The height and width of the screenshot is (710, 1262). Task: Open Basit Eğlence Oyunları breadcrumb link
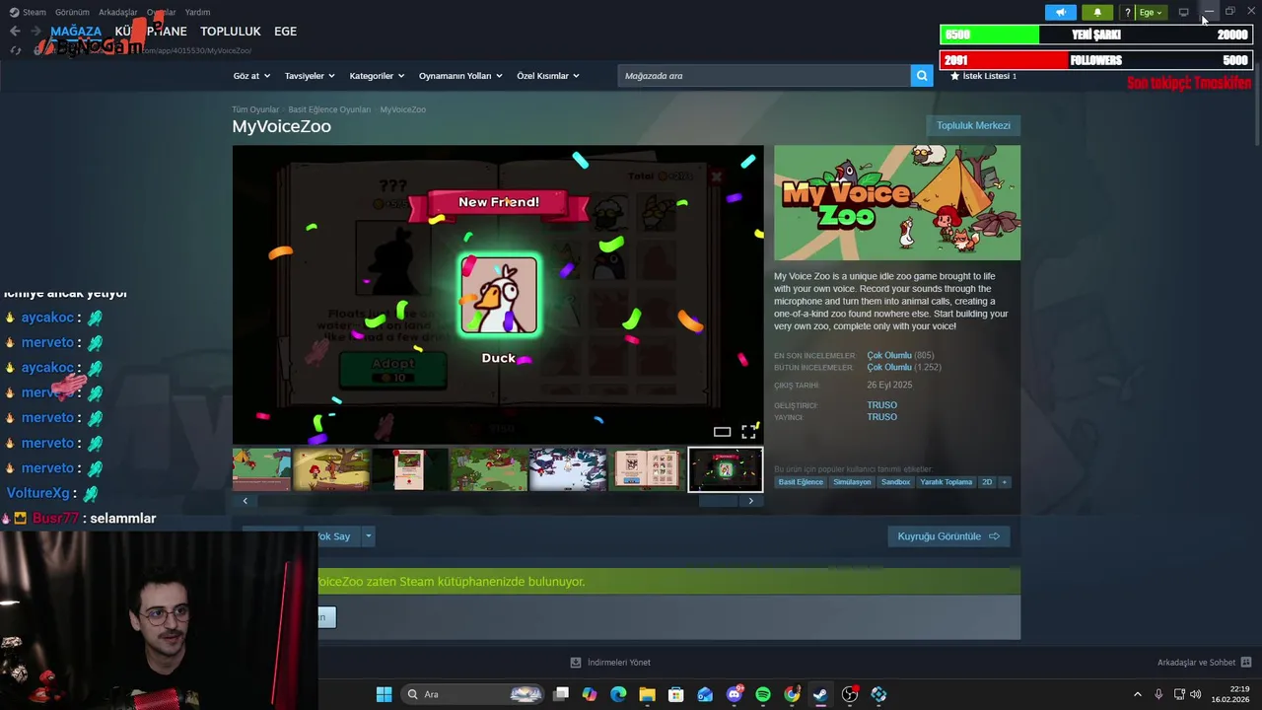click(x=329, y=109)
